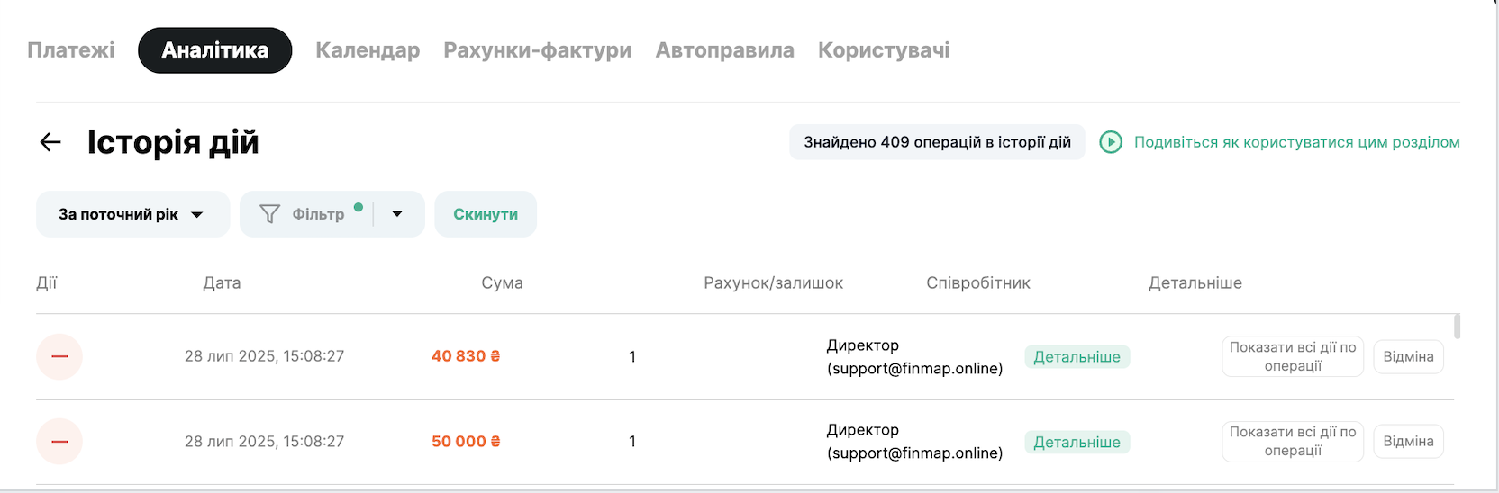
Task: Click Відміна in the 40 830 row
Action: click(1408, 357)
